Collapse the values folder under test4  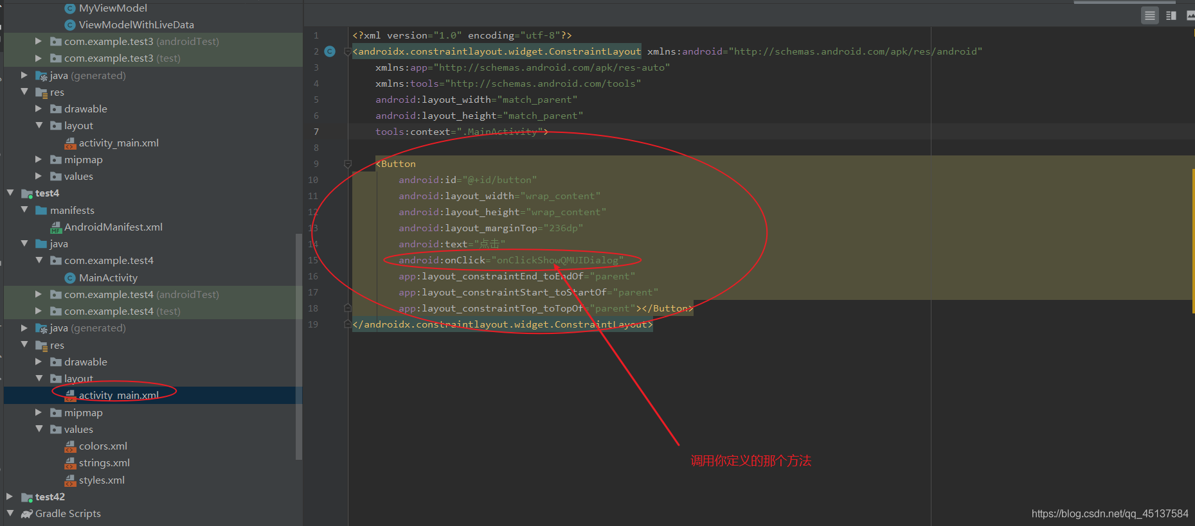(x=39, y=429)
